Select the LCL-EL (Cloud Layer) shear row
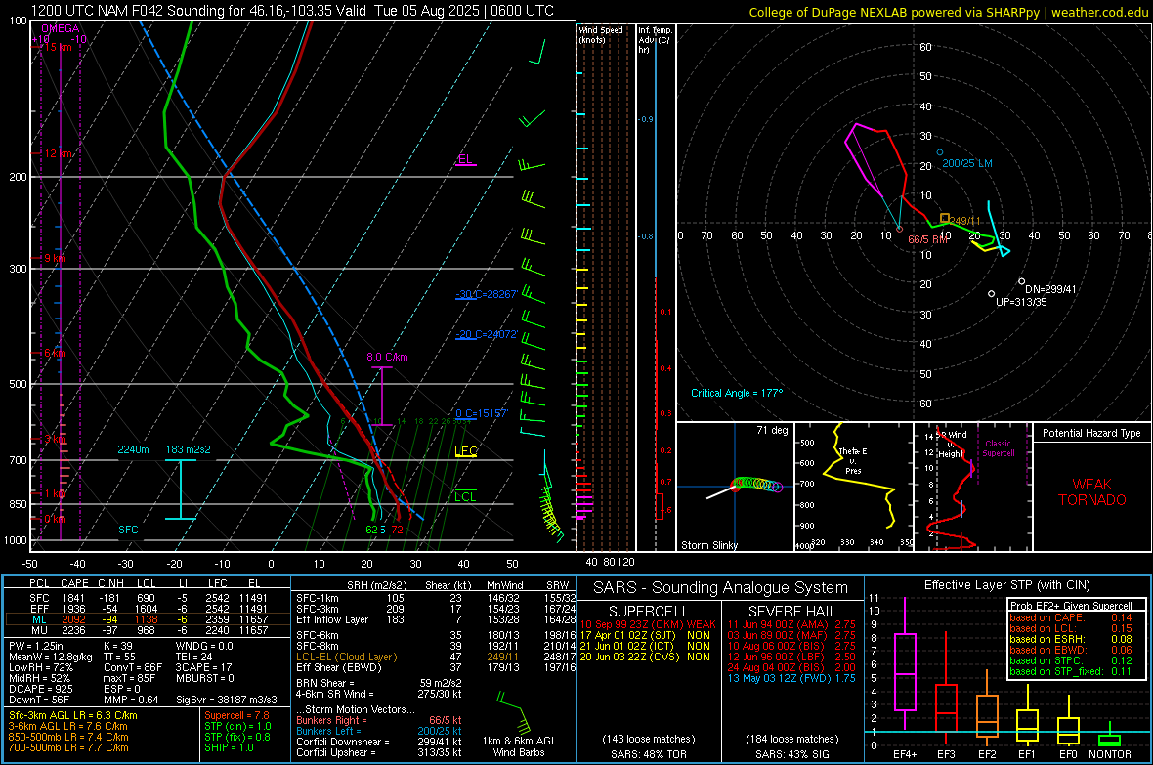This screenshot has height=765, width=1153. [437, 657]
